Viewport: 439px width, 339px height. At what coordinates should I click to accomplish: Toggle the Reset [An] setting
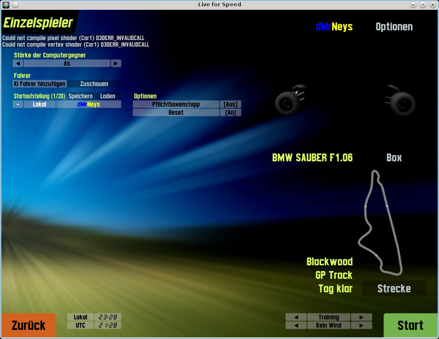point(231,112)
